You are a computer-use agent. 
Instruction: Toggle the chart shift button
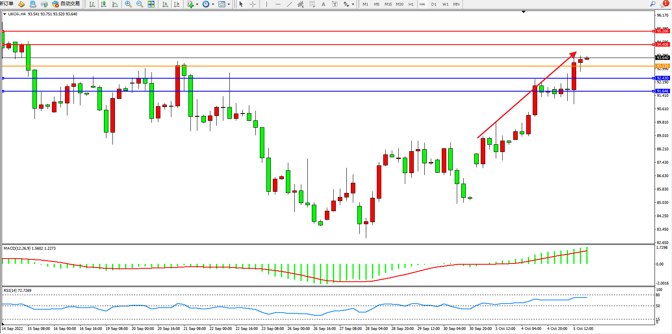click(177, 4)
